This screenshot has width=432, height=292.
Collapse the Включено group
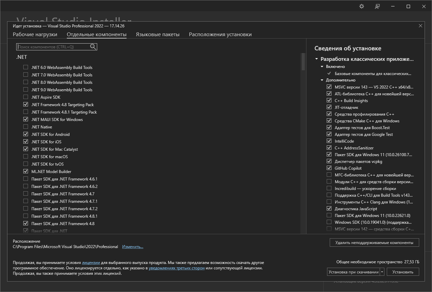point(322,67)
